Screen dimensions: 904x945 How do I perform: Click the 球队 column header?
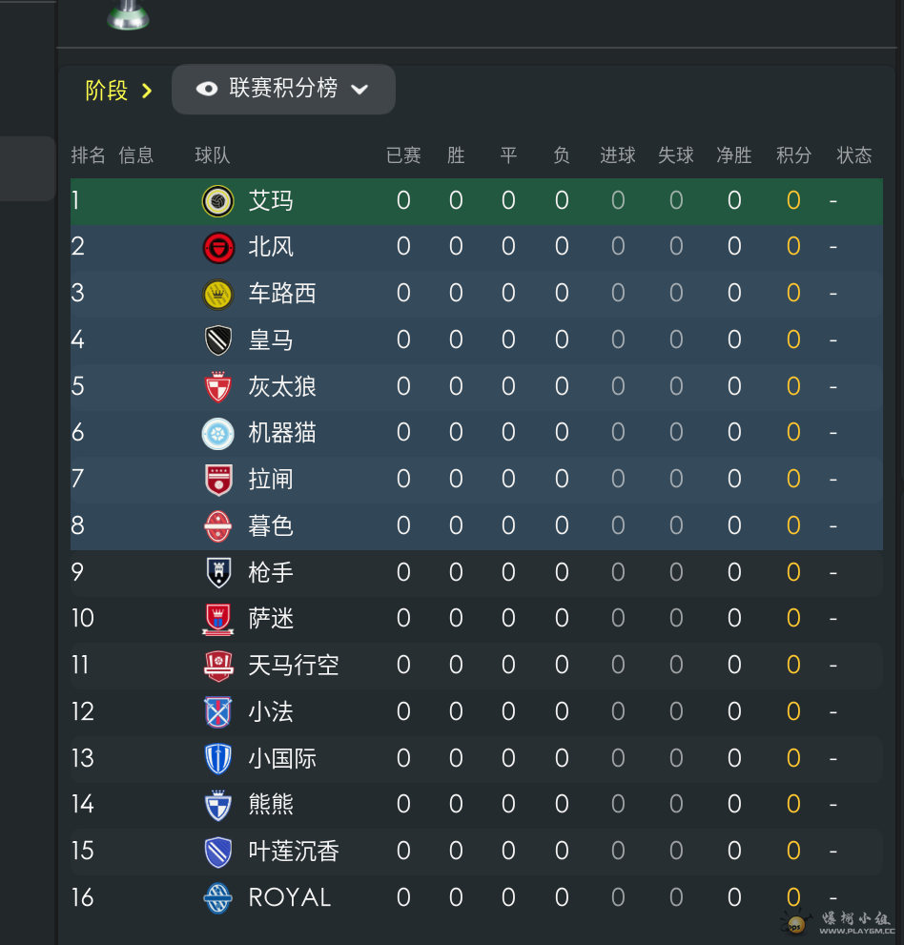click(x=212, y=155)
